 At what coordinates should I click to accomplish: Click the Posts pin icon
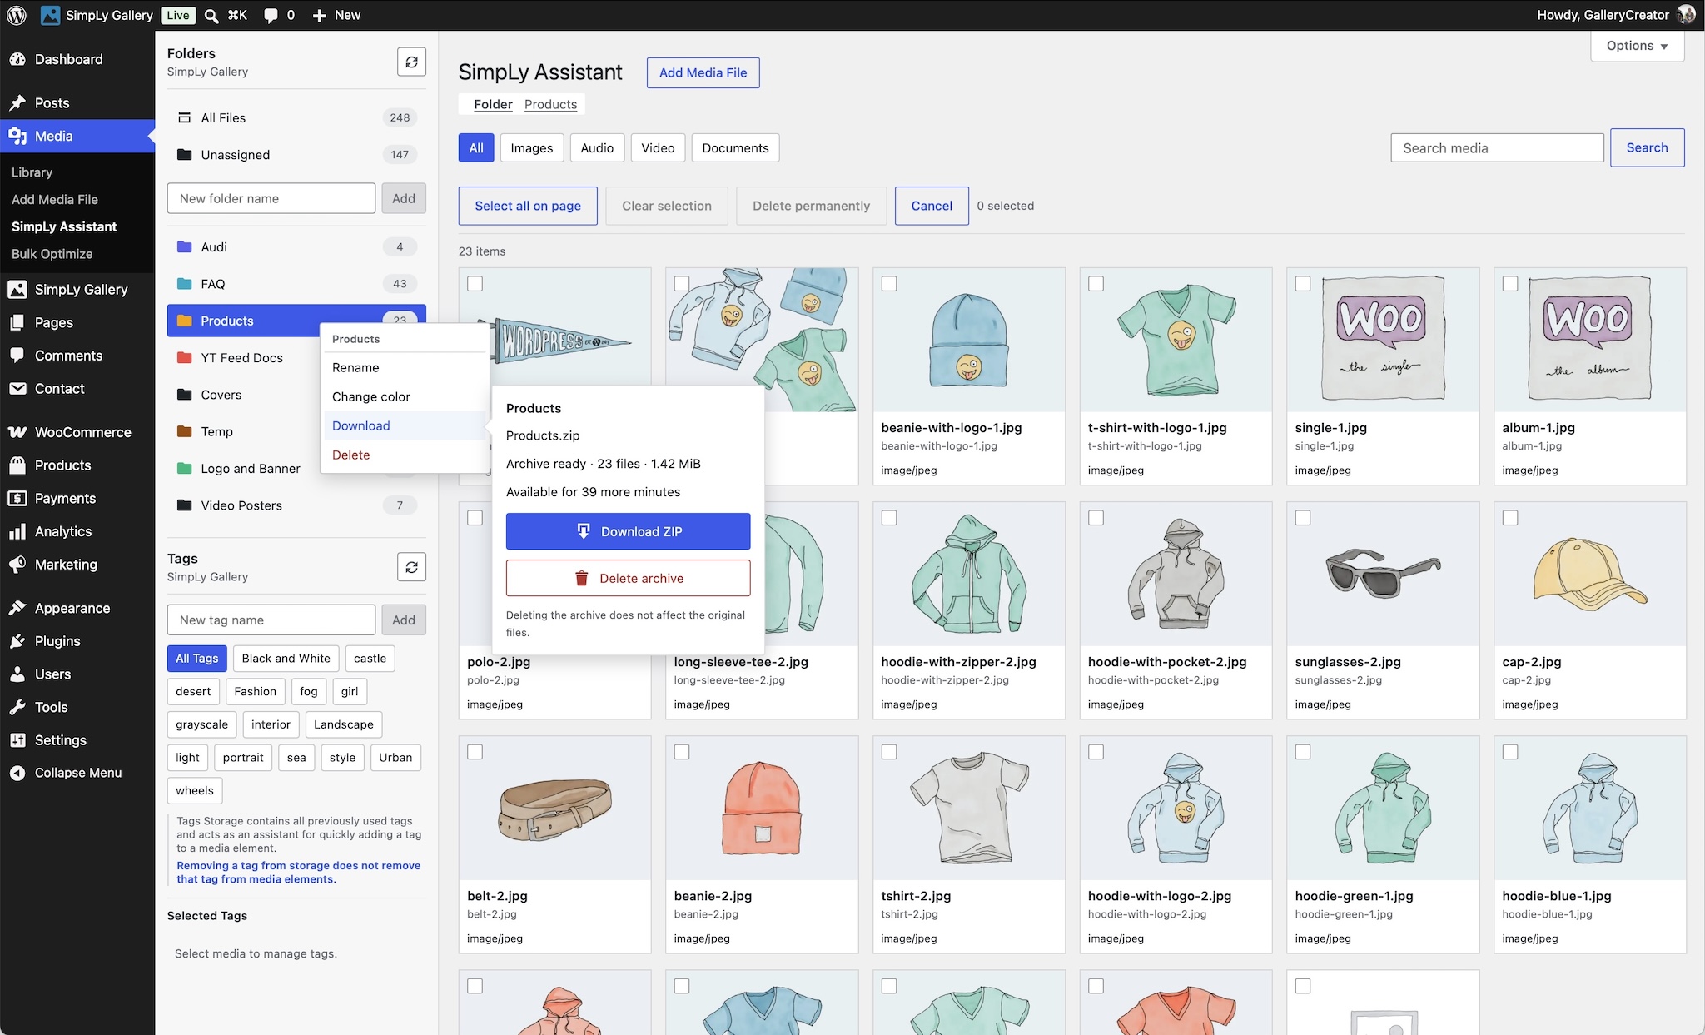17,103
